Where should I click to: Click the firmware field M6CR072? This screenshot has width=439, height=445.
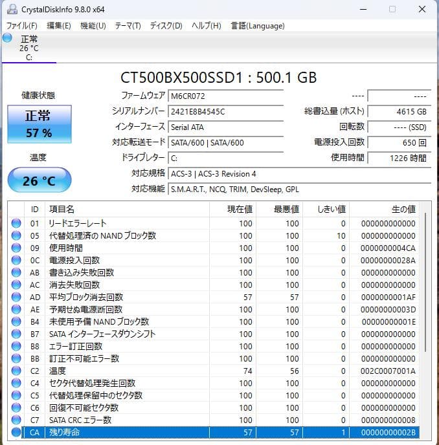tap(225, 96)
